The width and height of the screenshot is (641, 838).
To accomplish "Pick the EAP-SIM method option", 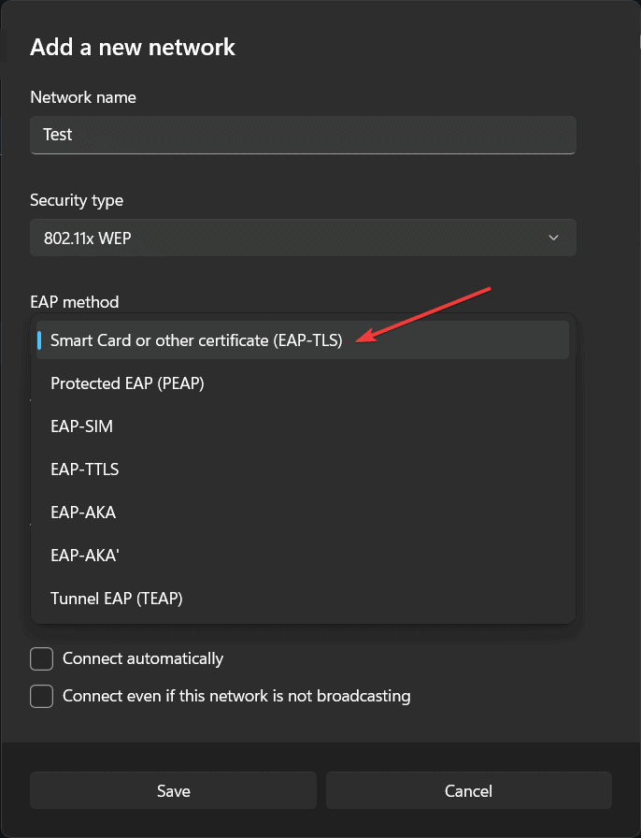I will click(303, 426).
